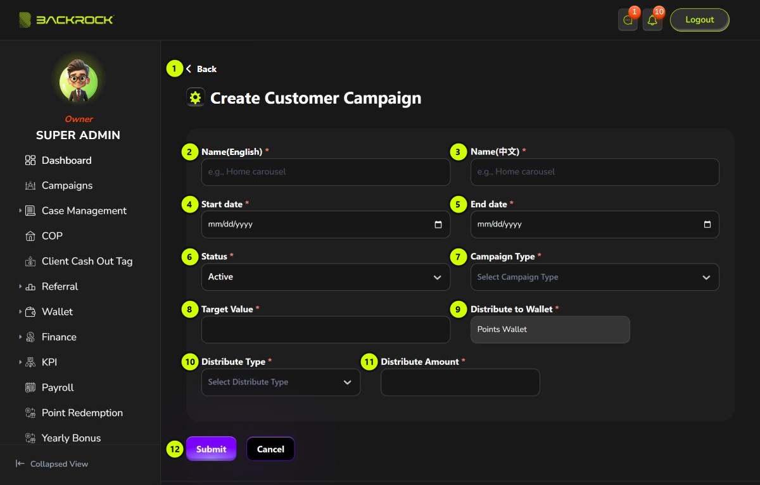Image resolution: width=760 pixels, height=485 pixels.
Task: Expand the Finance submenu arrow
Action: pos(20,337)
